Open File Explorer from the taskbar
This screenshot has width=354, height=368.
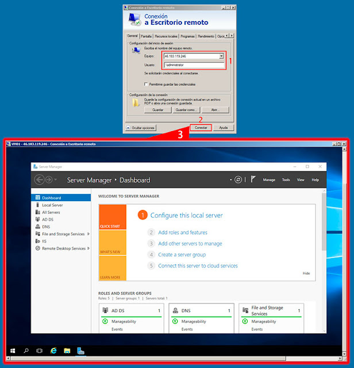point(67,351)
